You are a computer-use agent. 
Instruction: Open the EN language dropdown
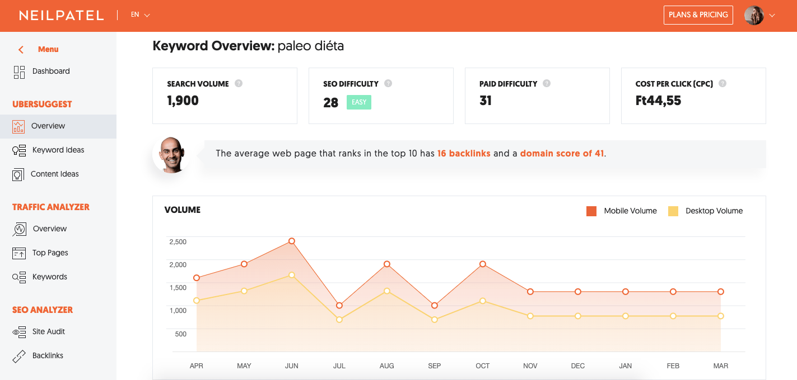tap(140, 15)
